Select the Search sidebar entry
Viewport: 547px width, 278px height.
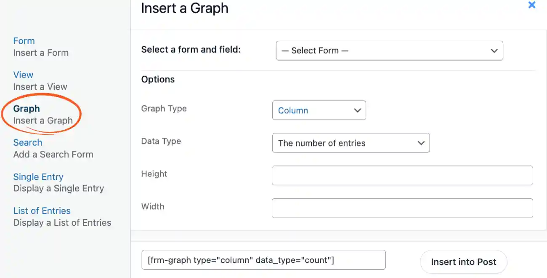pyautogui.click(x=27, y=142)
